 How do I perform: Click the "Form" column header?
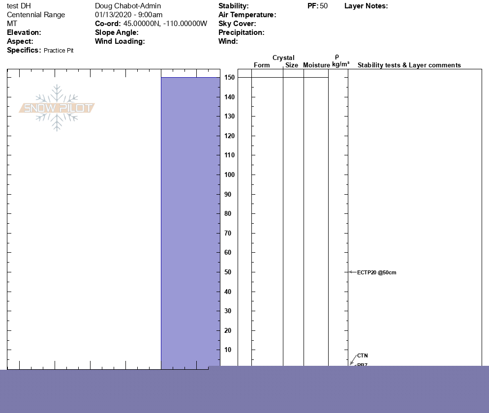click(262, 65)
